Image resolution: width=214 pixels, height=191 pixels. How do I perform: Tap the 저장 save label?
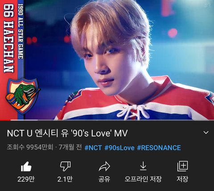click(x=182, y=179)
